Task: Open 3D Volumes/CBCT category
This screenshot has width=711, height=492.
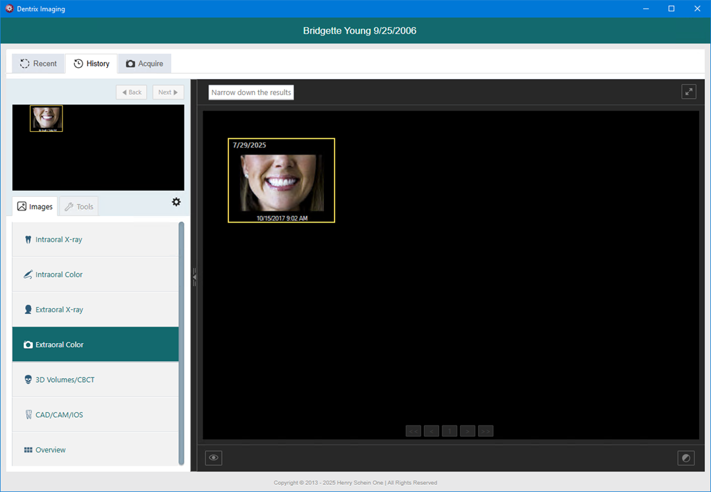Action: coord(95,380)
